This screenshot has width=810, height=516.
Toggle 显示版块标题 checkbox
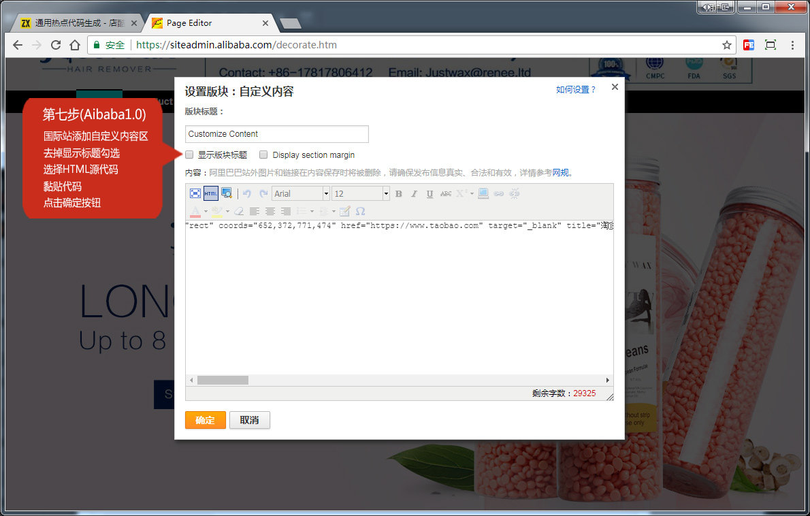point(190,155)
